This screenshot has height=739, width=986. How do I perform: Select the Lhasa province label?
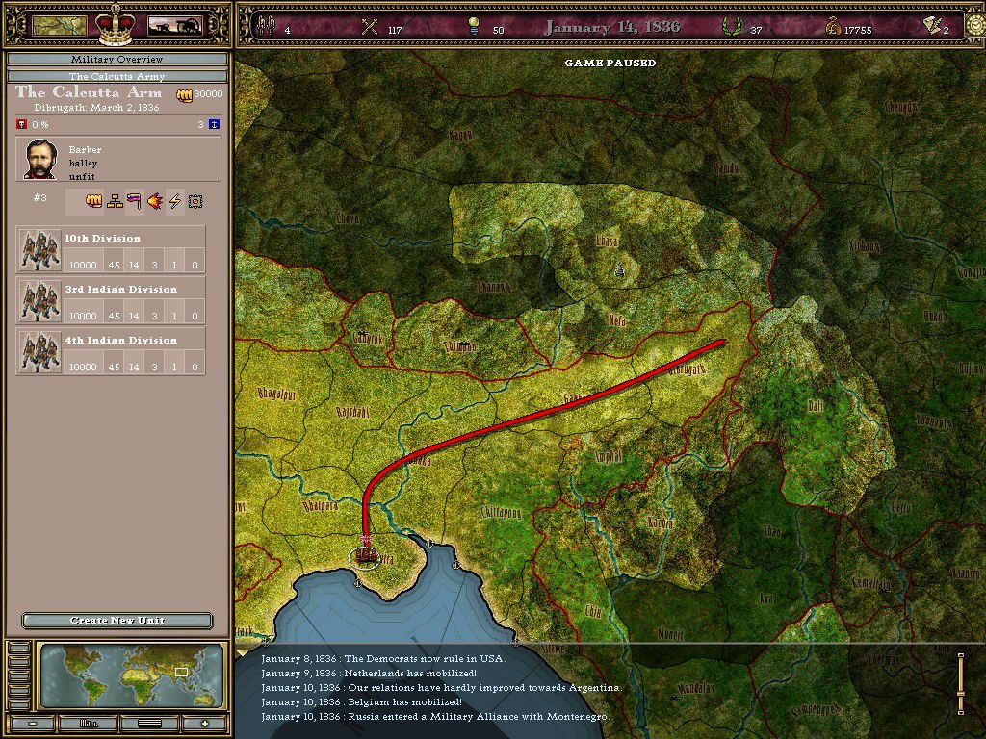click(x=607, y=242)
